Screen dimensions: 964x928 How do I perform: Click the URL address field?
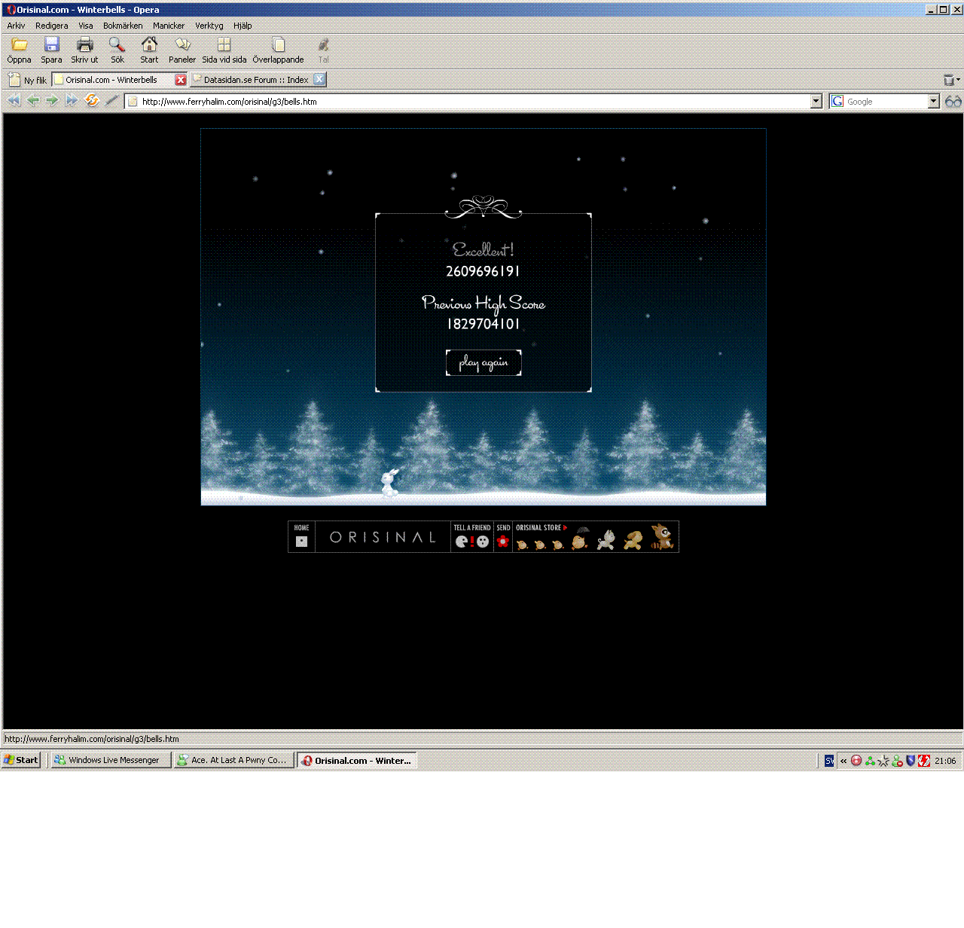474,102
